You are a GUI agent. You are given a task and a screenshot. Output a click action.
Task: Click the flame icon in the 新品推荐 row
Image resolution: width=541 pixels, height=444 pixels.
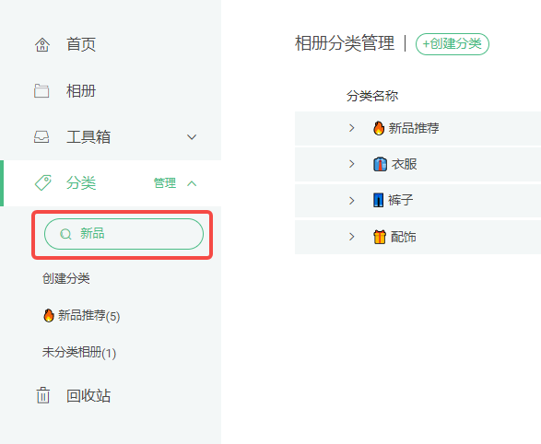[379, 128]
